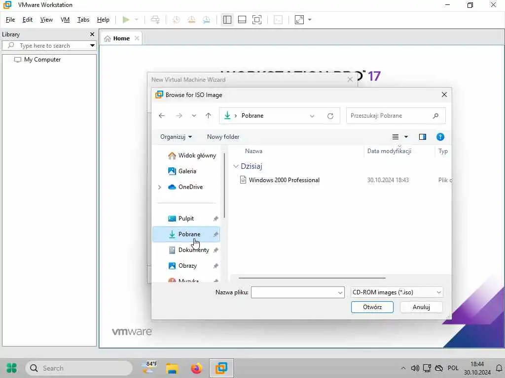Select the Windows 2000 Professional file
This screenshot has width=505, height=378.
(x=284, y=180)
